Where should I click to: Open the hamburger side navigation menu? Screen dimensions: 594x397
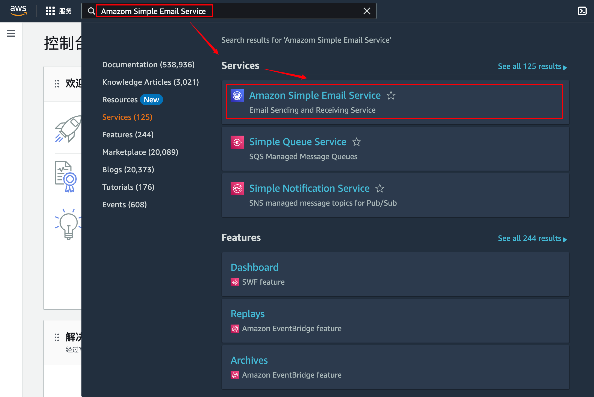(x=11, y=33)
